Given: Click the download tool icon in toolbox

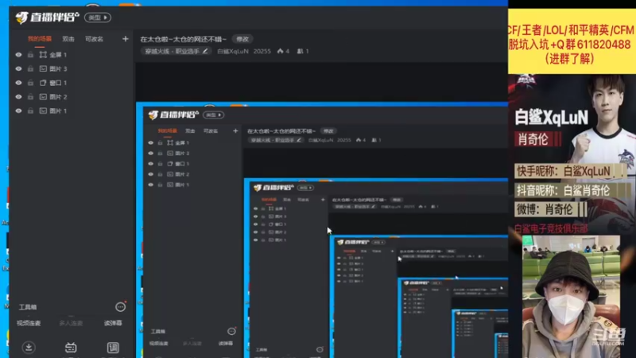Looking at the screenshot, I should click(x=29, y=348).
